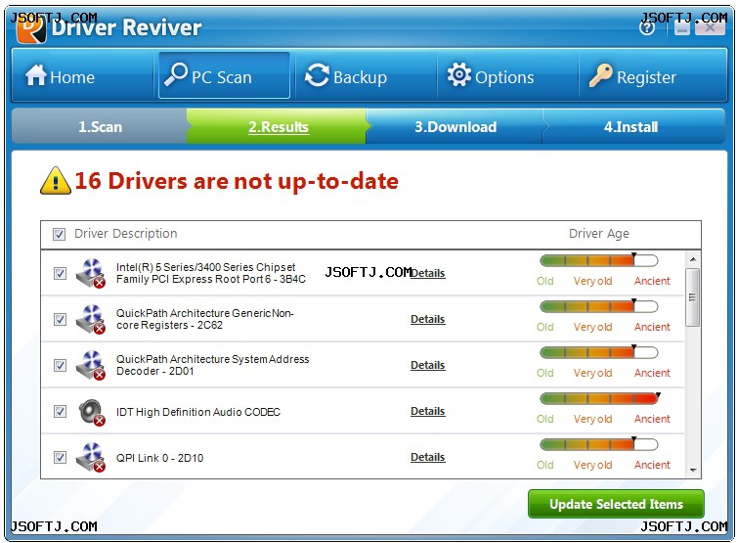The image size is (738, 543).
Task: Toggle the select-all Driver Description checkbox
Action: click(59, 234)
